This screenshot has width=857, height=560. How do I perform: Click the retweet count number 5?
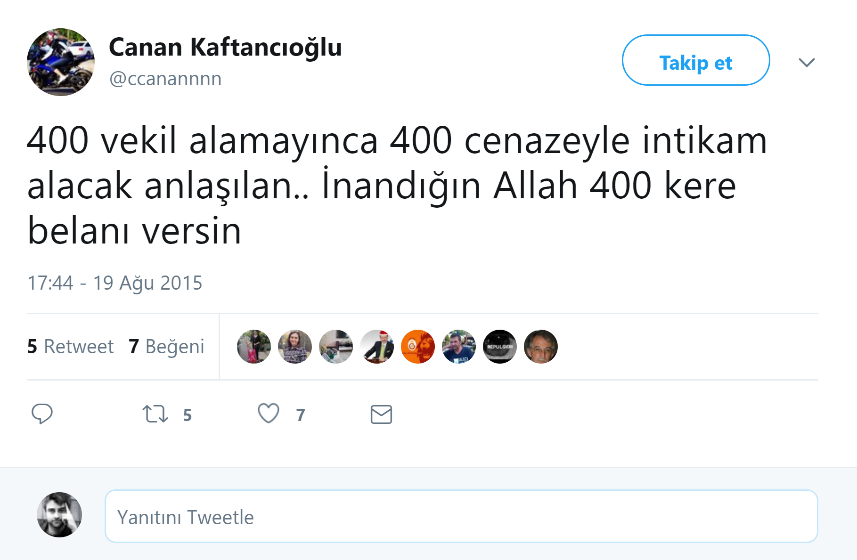187,415
